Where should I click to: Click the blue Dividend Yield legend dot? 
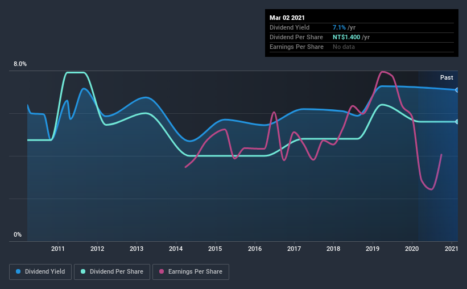click(x=18, y=271)
